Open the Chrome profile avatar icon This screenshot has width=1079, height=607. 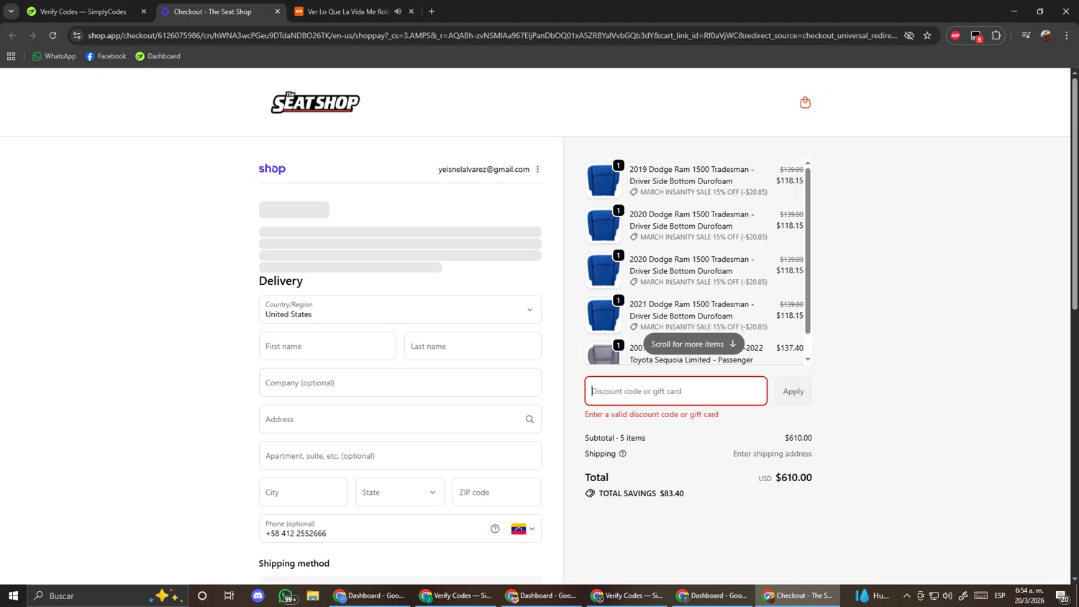(1047, 35)
